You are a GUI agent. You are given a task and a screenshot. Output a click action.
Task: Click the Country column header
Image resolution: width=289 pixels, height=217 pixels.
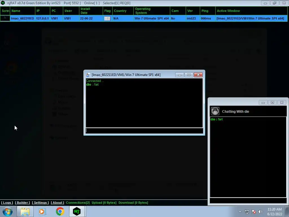123,11
